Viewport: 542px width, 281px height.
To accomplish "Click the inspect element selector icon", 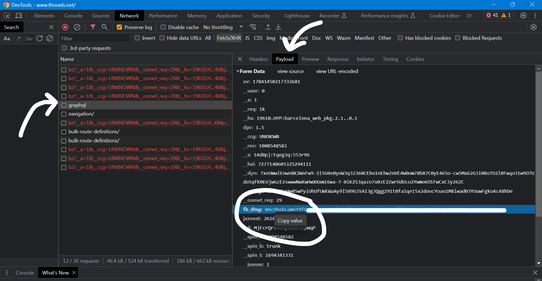I will coord(7,16).
